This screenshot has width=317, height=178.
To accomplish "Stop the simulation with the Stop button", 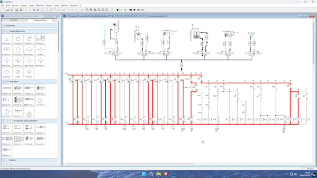I will point(117,10).
